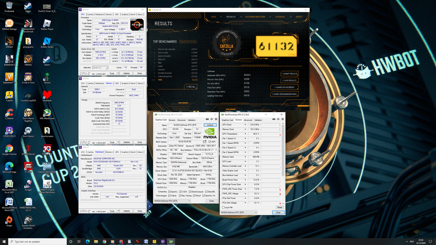The height and width of the screenshot is (245, 436).
Task: Click the Bus Interface question mark icon
Action: (216, 150)
